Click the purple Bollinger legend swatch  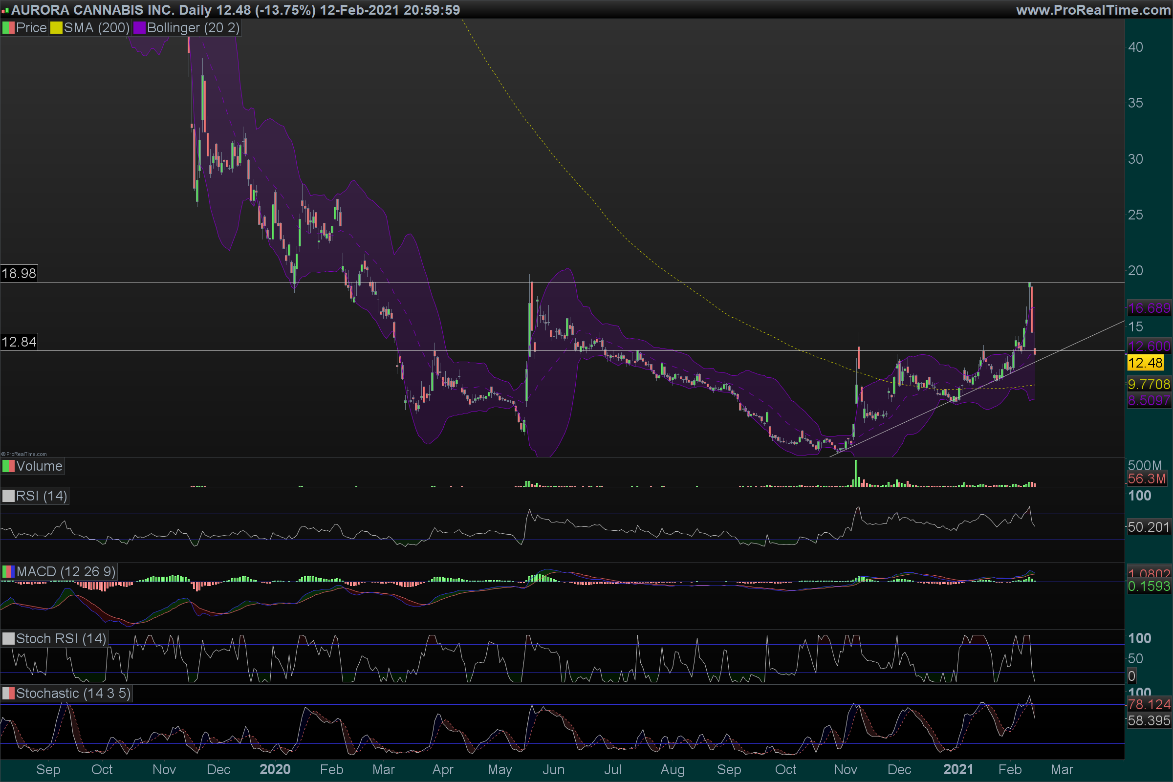pyautogui.click(x=139, y=28)
